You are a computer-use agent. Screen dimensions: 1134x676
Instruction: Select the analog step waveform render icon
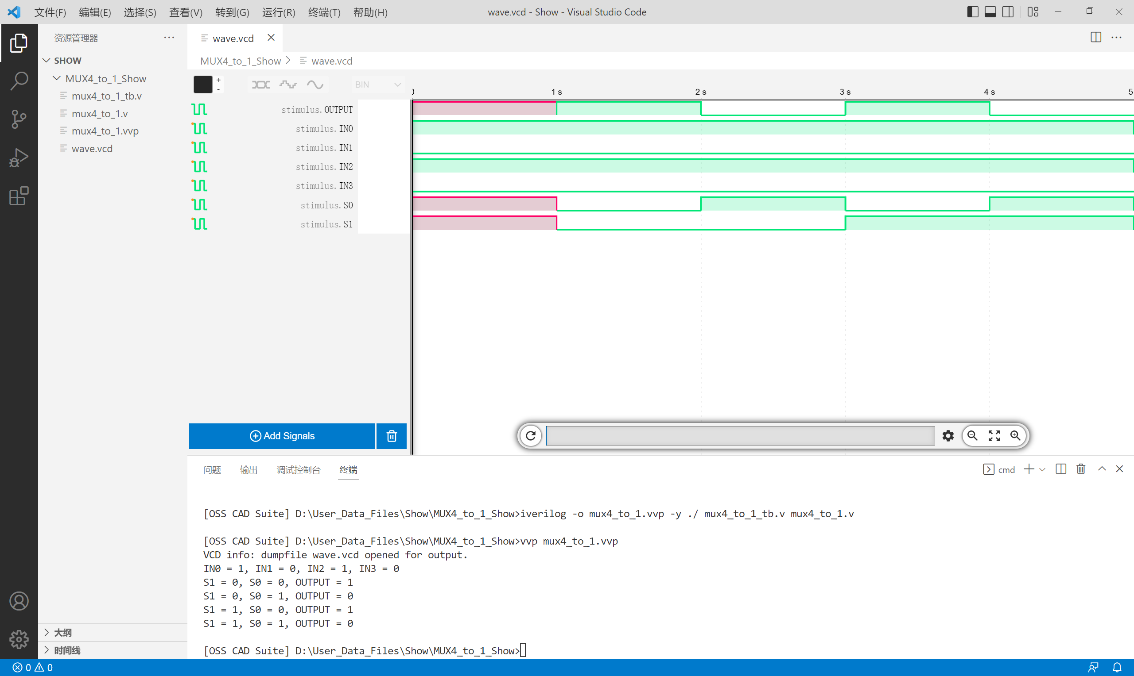coord(288,85)
